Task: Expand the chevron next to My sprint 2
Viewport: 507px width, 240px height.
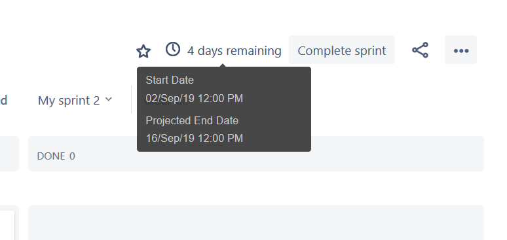Action: [x=109, y=99]
